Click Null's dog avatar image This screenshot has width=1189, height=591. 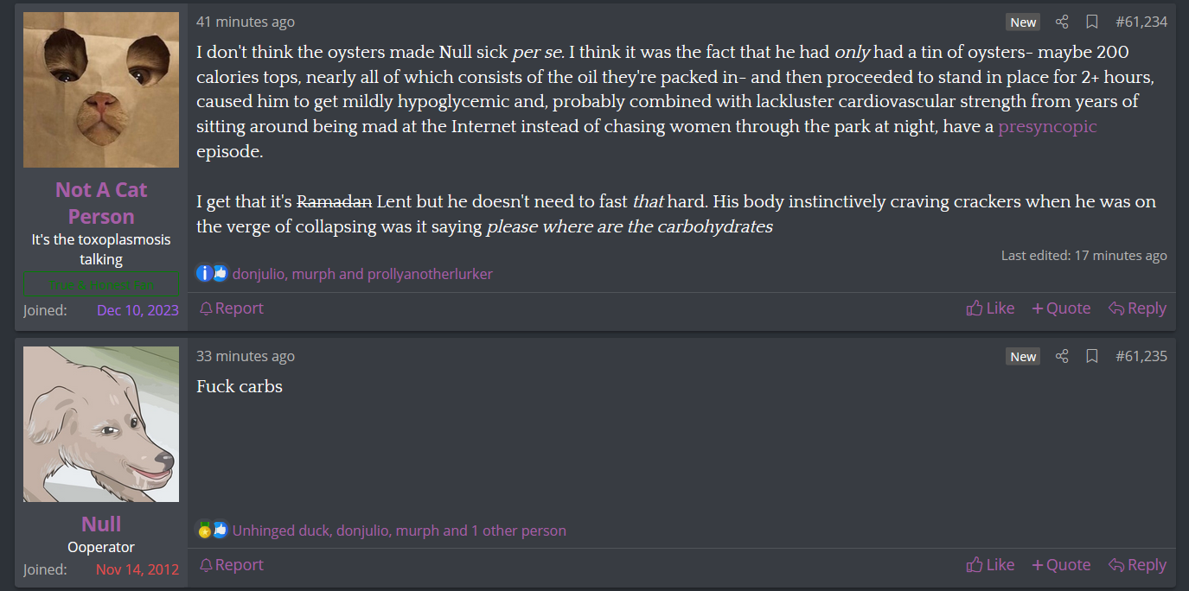[101, 424]
